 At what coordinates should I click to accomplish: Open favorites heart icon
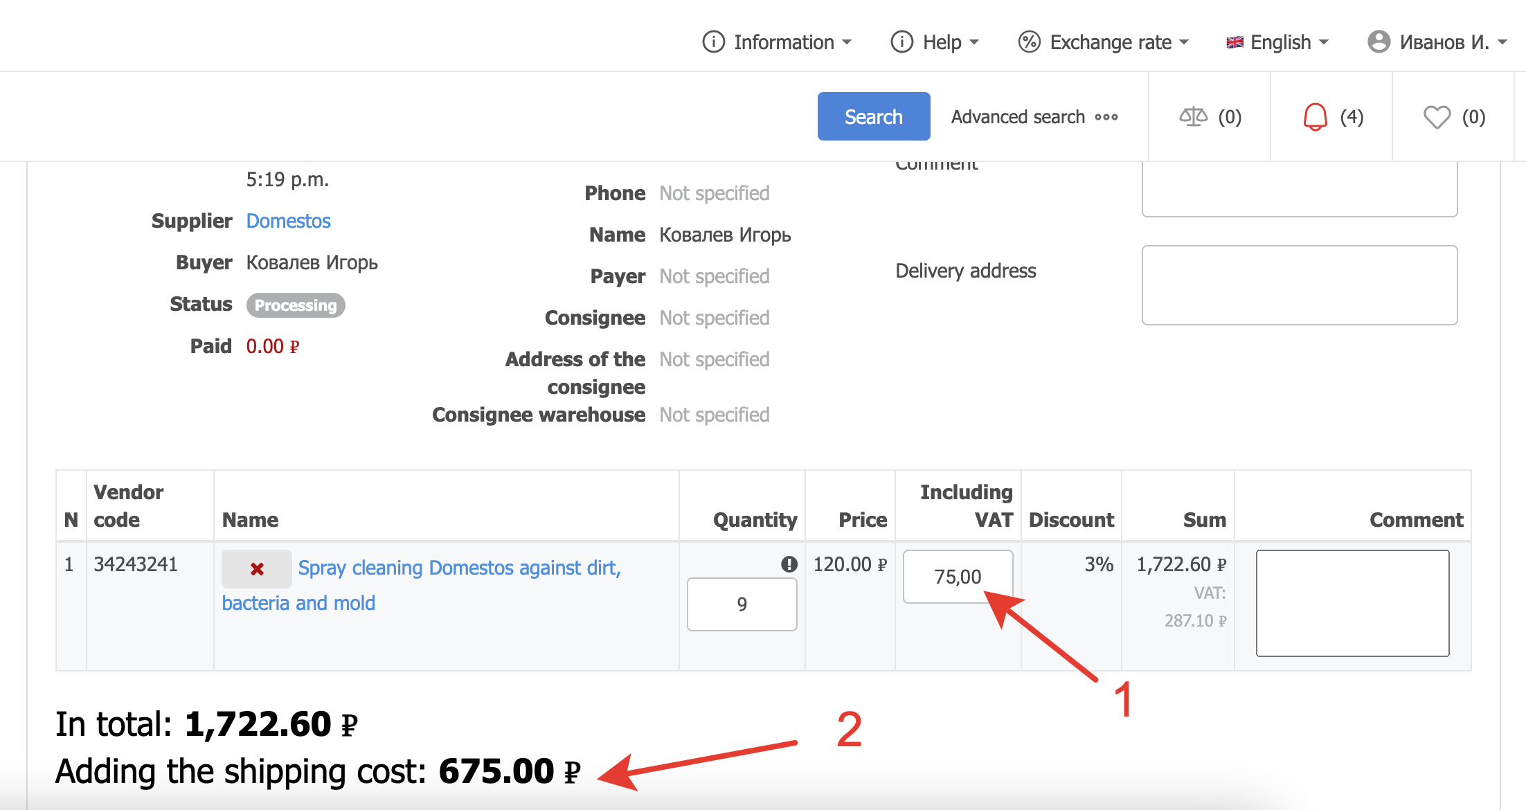click(x=1437, y=116)
